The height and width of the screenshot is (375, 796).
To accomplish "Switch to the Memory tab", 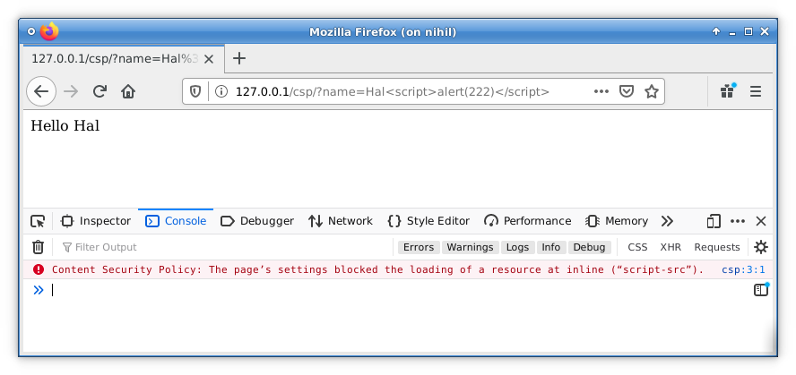I will 617,221.
